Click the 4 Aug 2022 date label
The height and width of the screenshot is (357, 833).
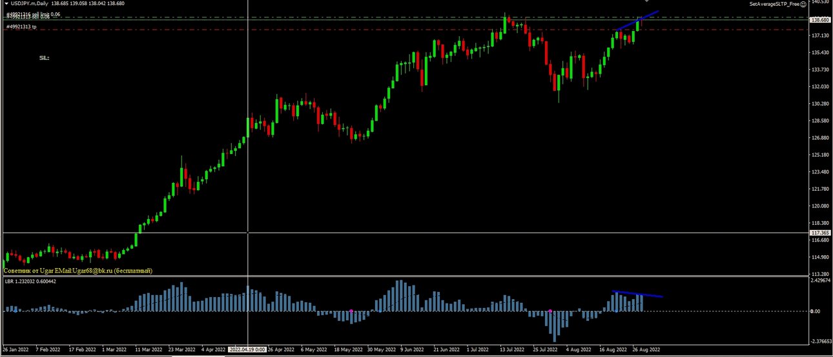click(x=579, y=350)
